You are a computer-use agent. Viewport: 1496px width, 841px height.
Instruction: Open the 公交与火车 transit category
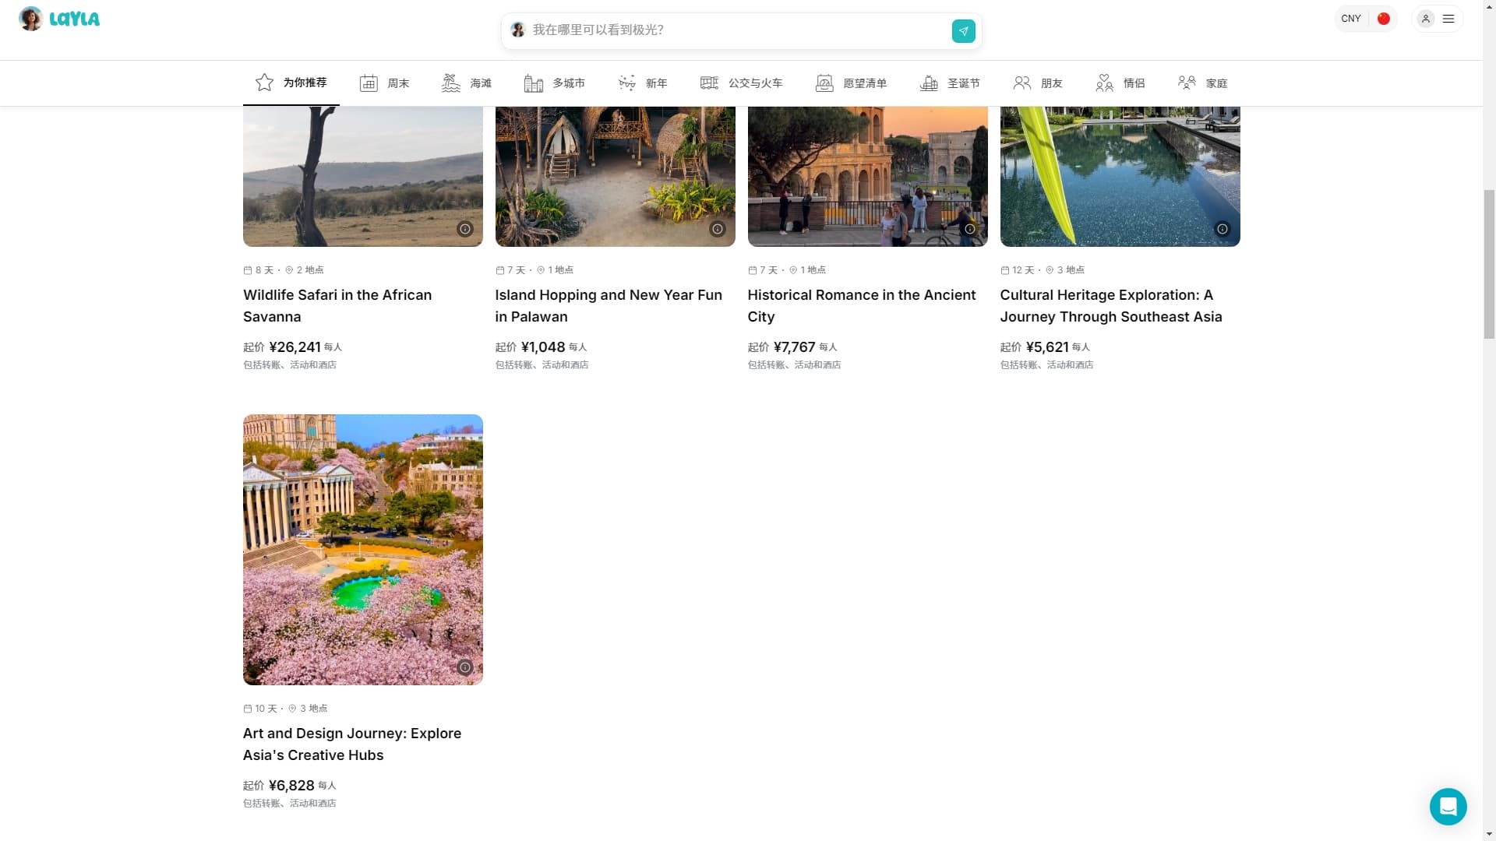[741, 83]
